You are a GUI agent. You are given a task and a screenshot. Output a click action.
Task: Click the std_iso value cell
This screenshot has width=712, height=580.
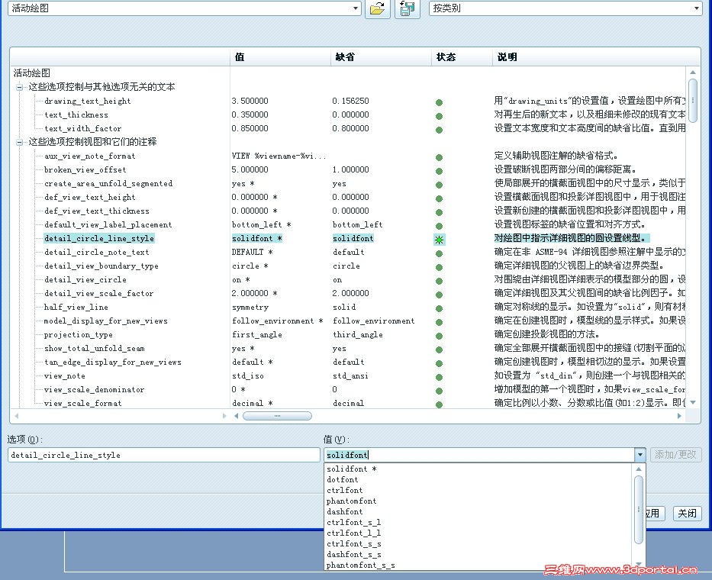247,376
